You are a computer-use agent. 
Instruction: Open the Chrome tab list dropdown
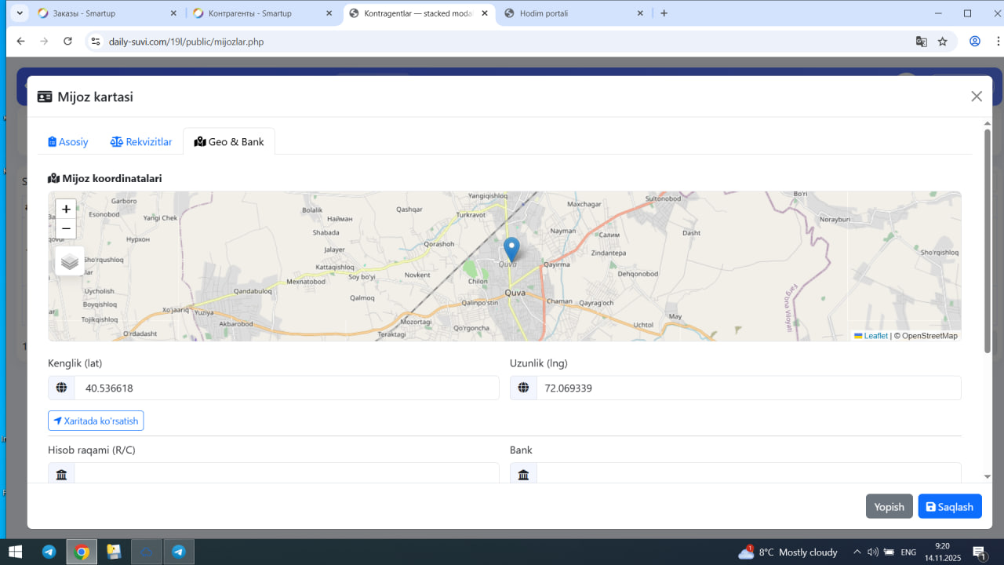pyautogui.click(x=19, y=13)
